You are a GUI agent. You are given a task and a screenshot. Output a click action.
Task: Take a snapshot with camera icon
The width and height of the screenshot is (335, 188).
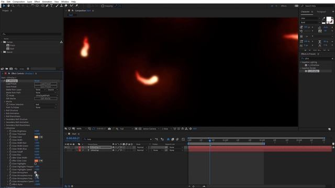coord(109,129)
